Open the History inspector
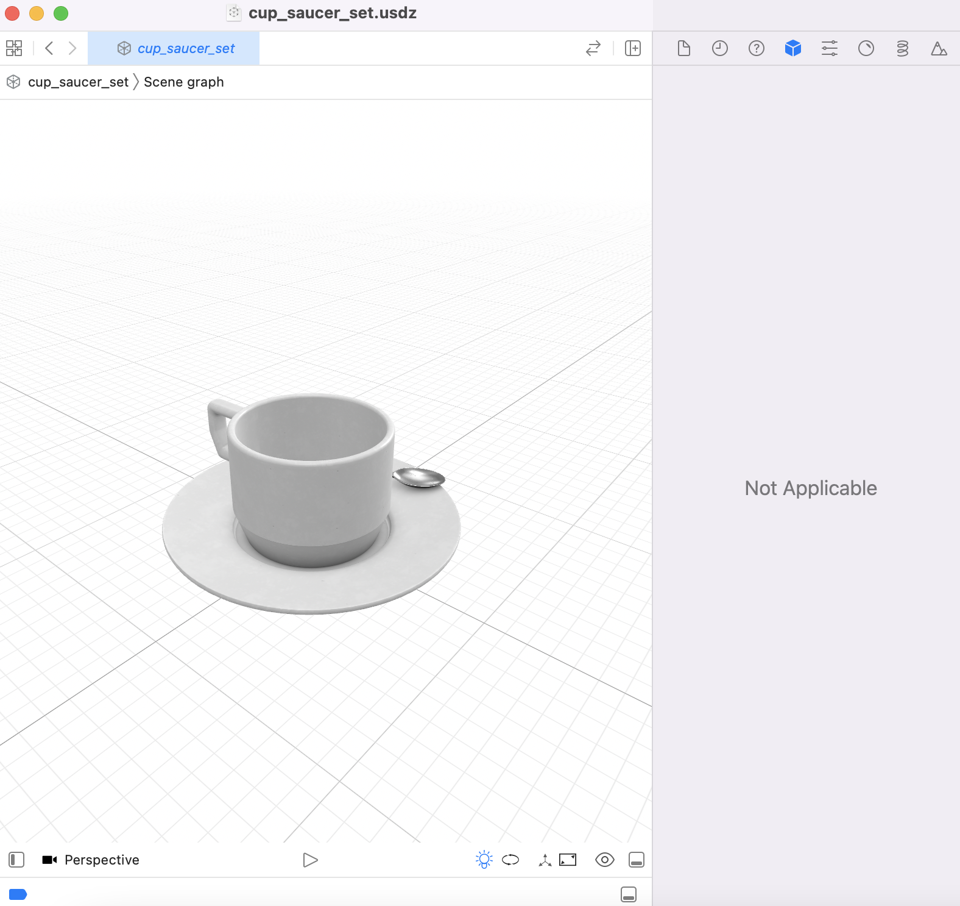960x906 pixels. coord(720,48)
